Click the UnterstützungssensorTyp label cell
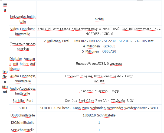The width and height of the screenshot is (164, 133). click(23, 46)
